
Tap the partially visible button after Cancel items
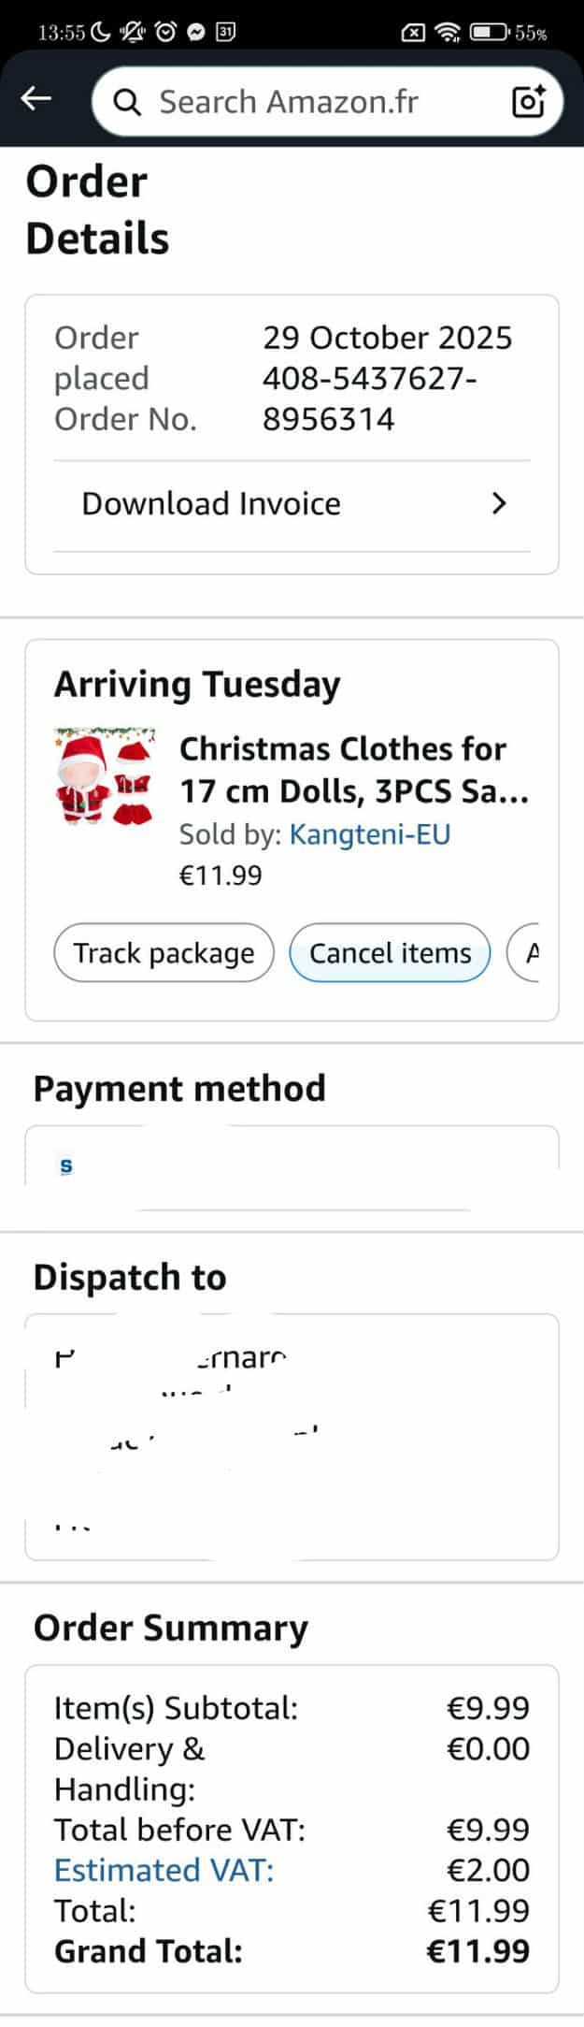pos(525,953)
